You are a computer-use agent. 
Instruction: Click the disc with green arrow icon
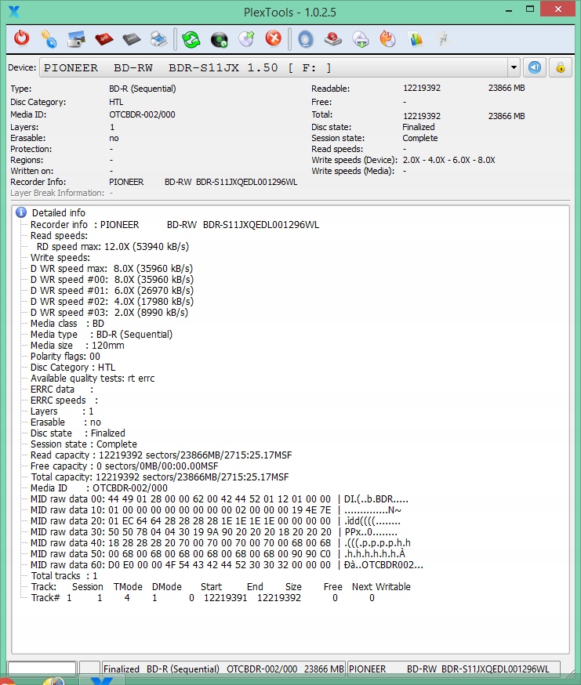coord(246,39)
